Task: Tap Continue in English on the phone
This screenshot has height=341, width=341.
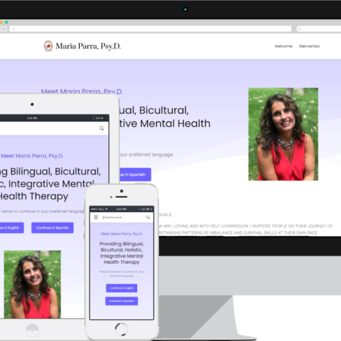Action: click(121, 288)
